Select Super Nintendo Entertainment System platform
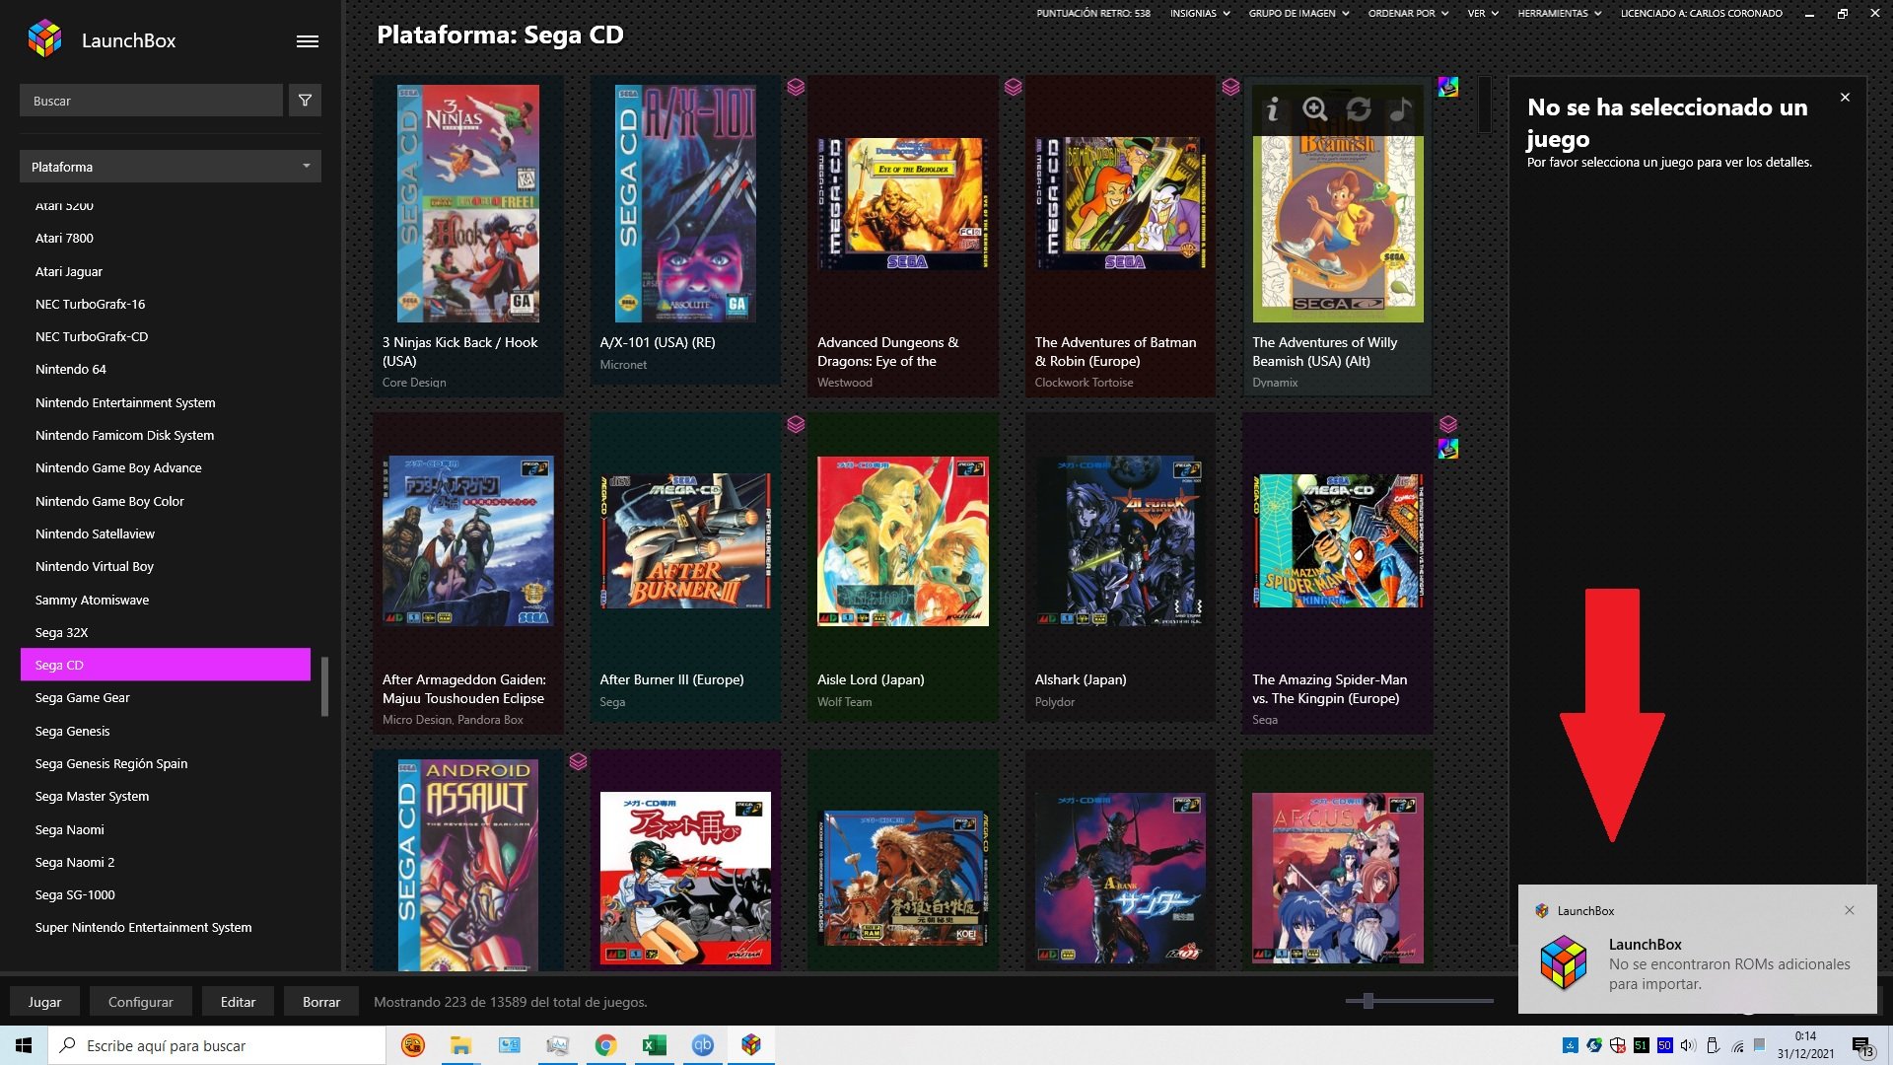 click(x=166, y=928)
